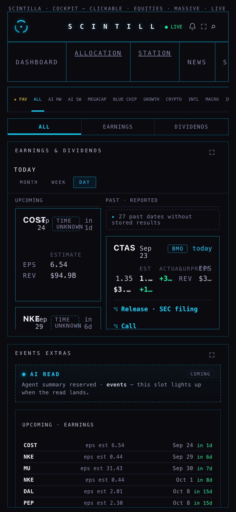Image resolution: width=236 pixels, height=512 pixels.
Task: Expand the Events Extras panel icon
Action: coord(212,355)
